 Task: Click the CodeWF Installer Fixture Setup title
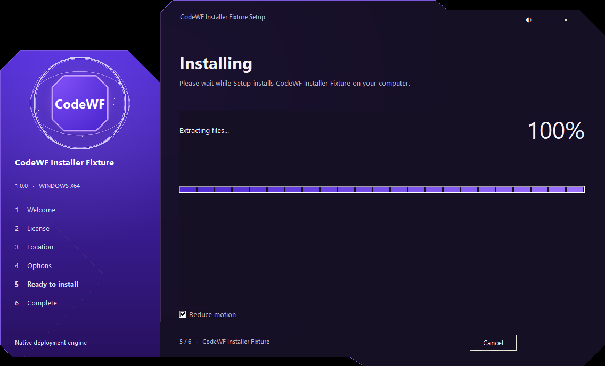(223, 17)
